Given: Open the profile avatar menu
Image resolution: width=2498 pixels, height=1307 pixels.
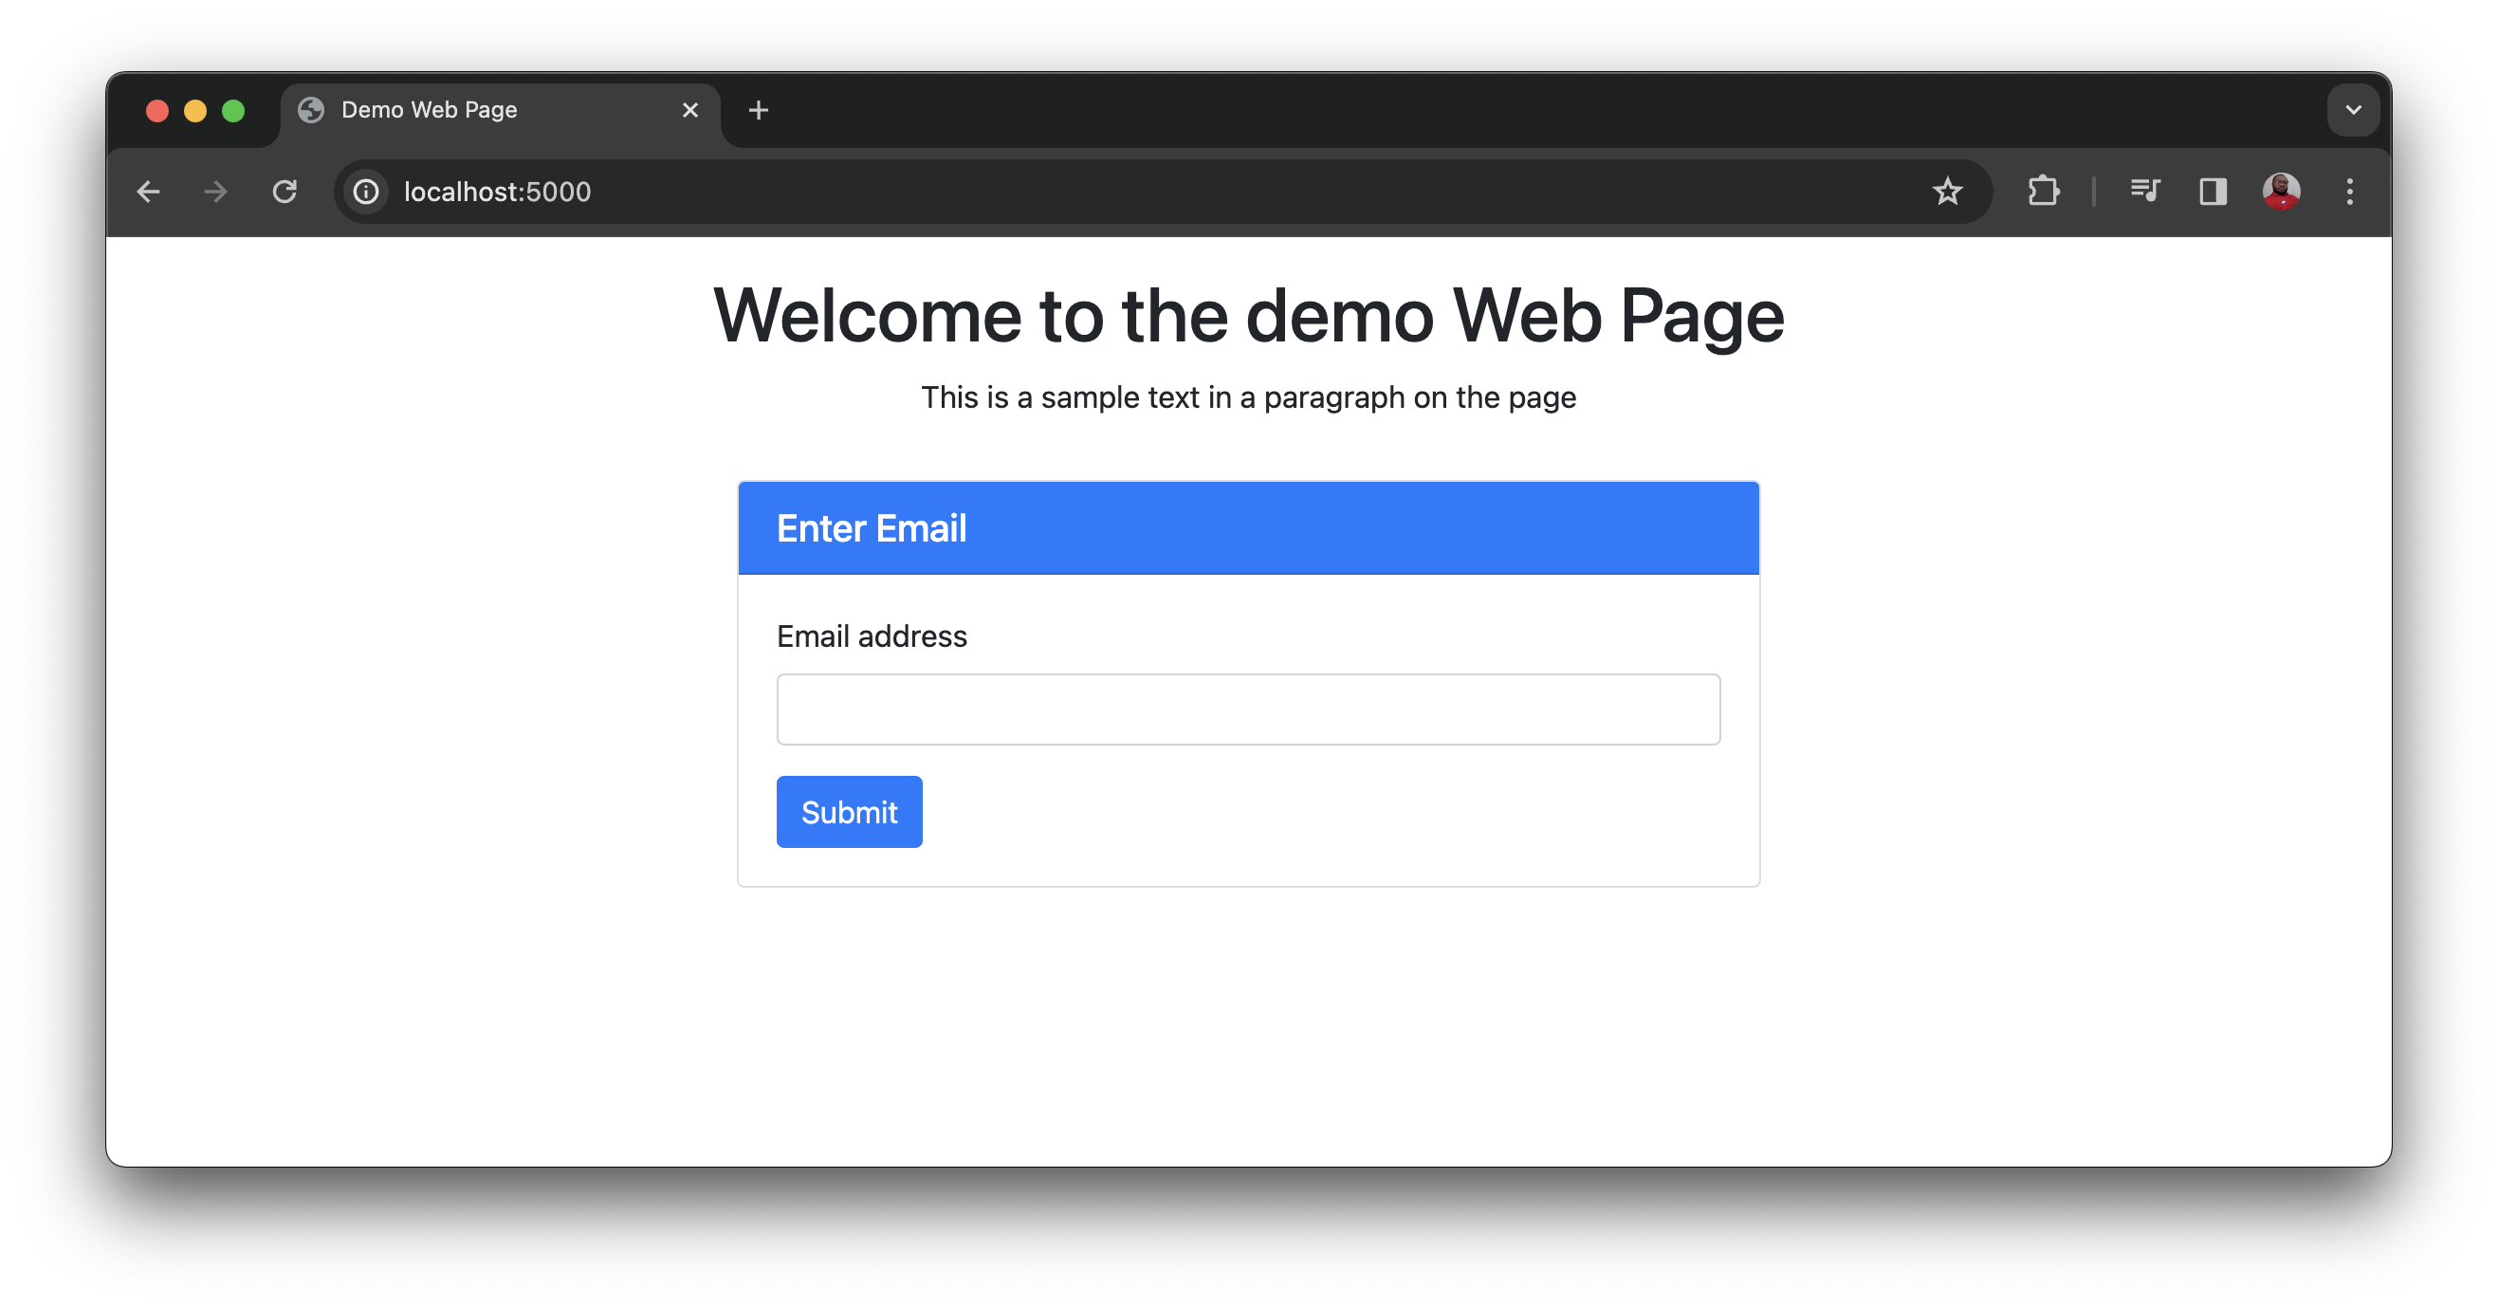Looking at the screenshot, I should [x=2281, y=192].
